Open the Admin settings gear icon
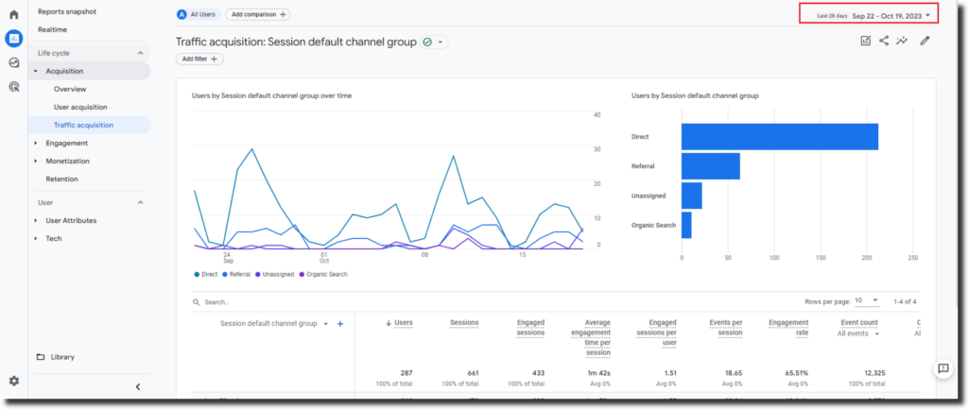The image size is (968, 409). [x=13, y=381]
